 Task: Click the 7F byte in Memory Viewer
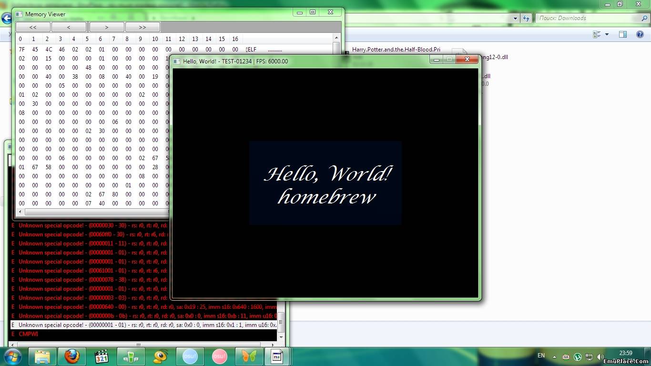point(21,50)
